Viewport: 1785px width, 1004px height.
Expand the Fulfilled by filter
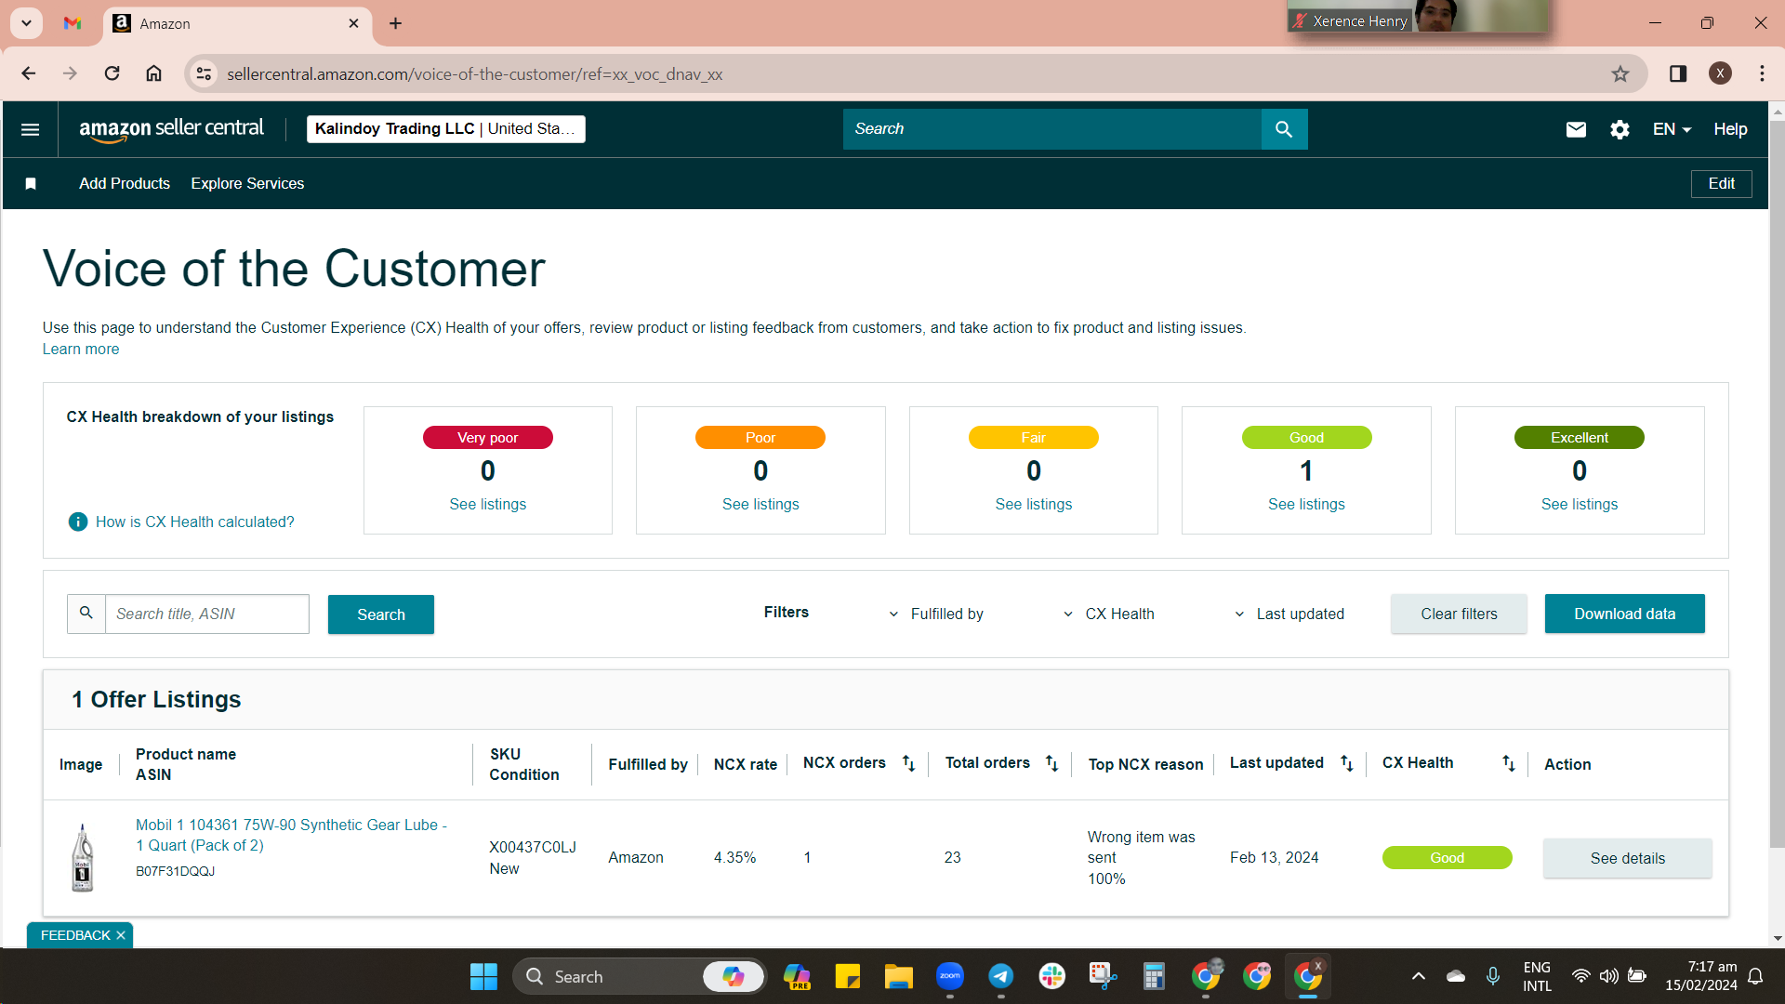(935, 614)
